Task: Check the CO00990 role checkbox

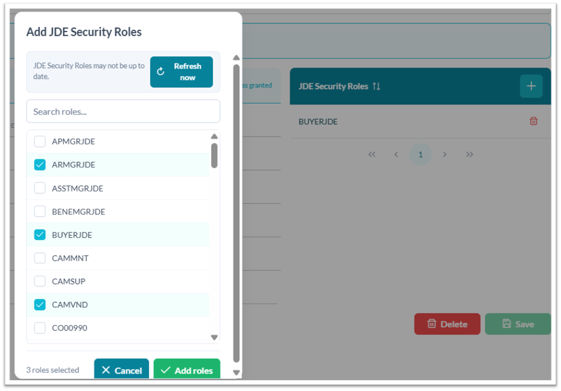Action: 39,328
